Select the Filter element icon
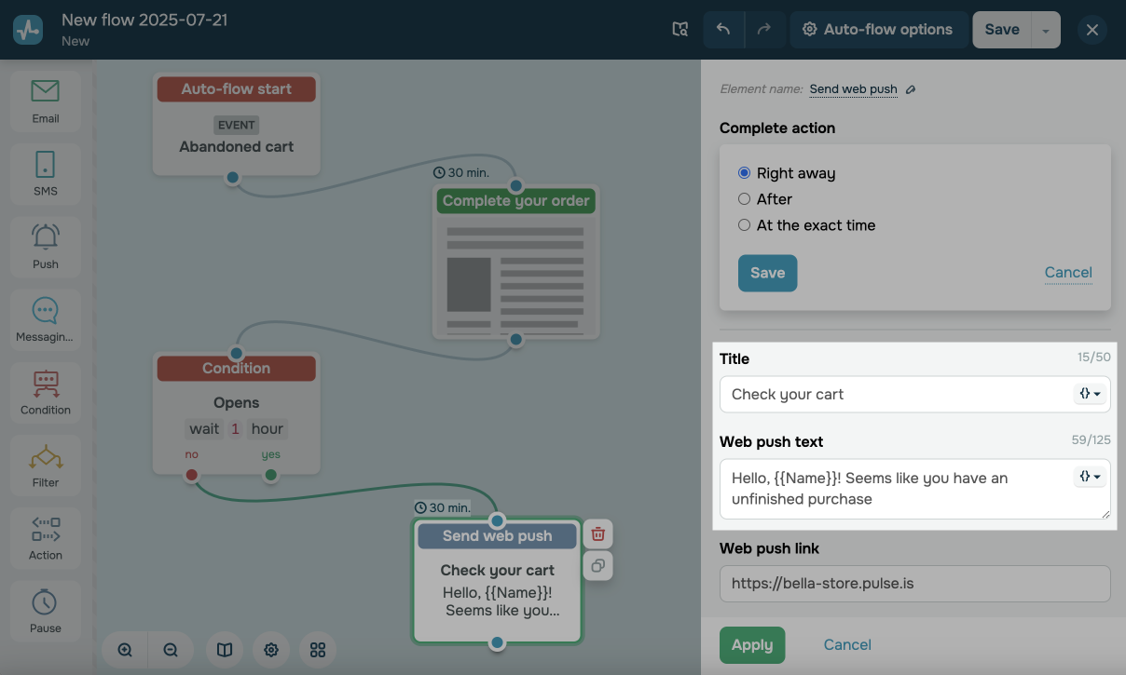This screenshot has width=1126, height=675. (x=45, y=465)
